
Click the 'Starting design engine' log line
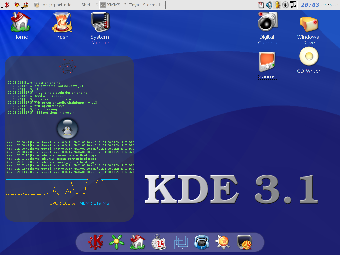(x=34, y=83)
